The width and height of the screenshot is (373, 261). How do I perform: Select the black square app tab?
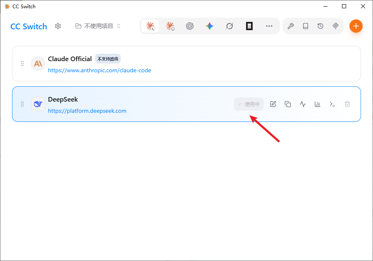pyautogui.click(x=249, y=26)
